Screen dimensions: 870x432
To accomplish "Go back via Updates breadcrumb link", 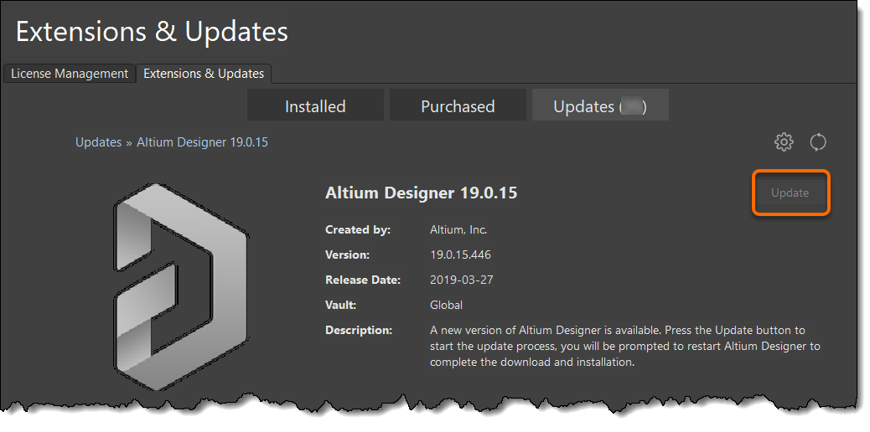I will tap(98, 142).
